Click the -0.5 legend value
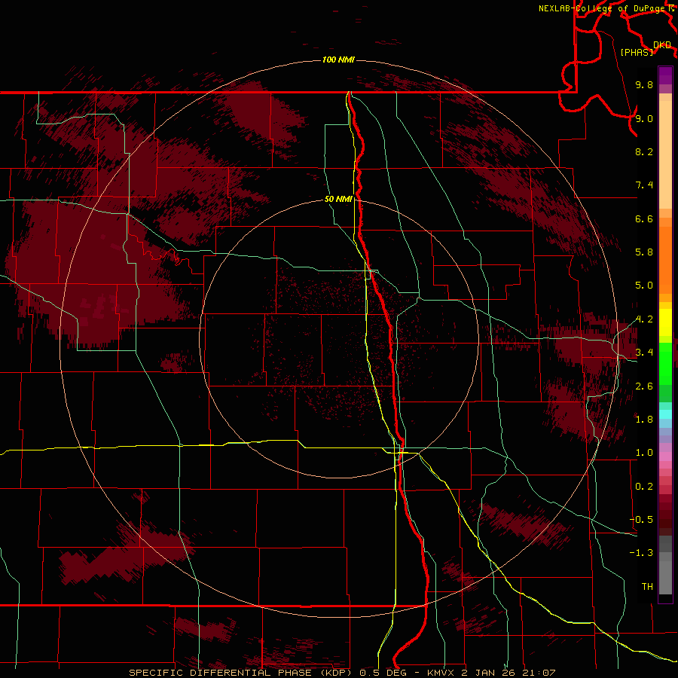The image size is (678, 678). point(641,520)
